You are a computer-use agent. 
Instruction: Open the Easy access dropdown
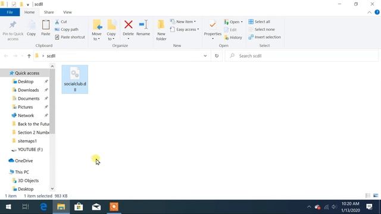(x=185, y=29)
